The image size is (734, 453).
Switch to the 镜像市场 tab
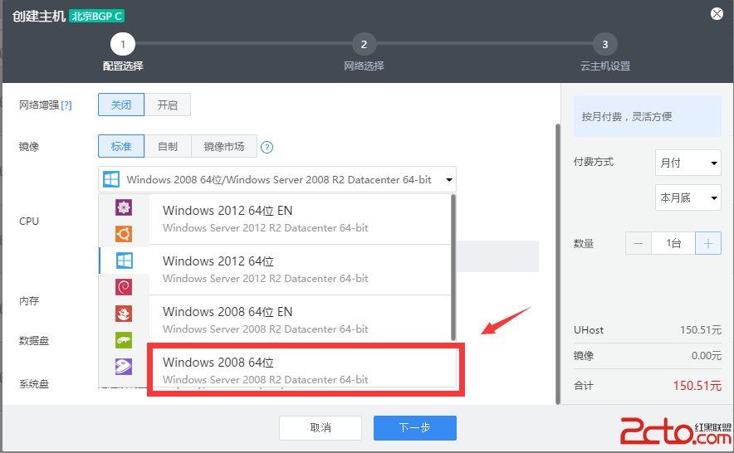pyautogui.click(x=224, y=146)
